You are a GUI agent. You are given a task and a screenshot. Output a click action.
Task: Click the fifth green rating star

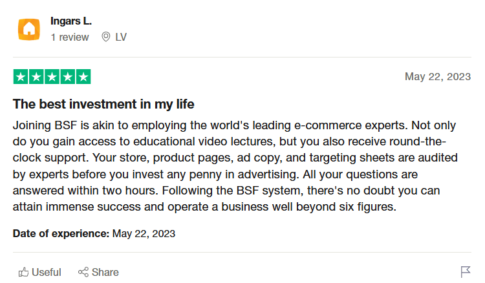click(83, 77)
